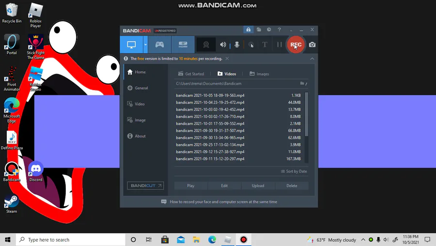Click the lock icon in Bandicam title bar

(x=249, y=30)
